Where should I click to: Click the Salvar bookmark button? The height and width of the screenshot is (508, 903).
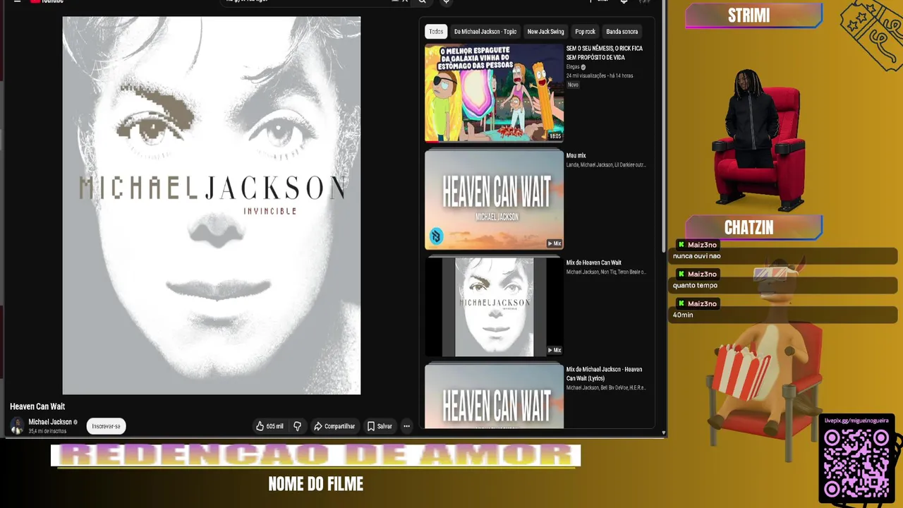point(380,426)
